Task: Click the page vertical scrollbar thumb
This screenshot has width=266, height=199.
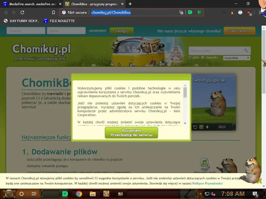Action: click(264, 62)
